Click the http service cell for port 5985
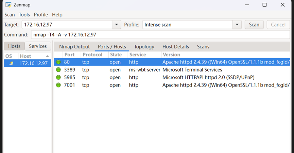 (x=134, y=77)
